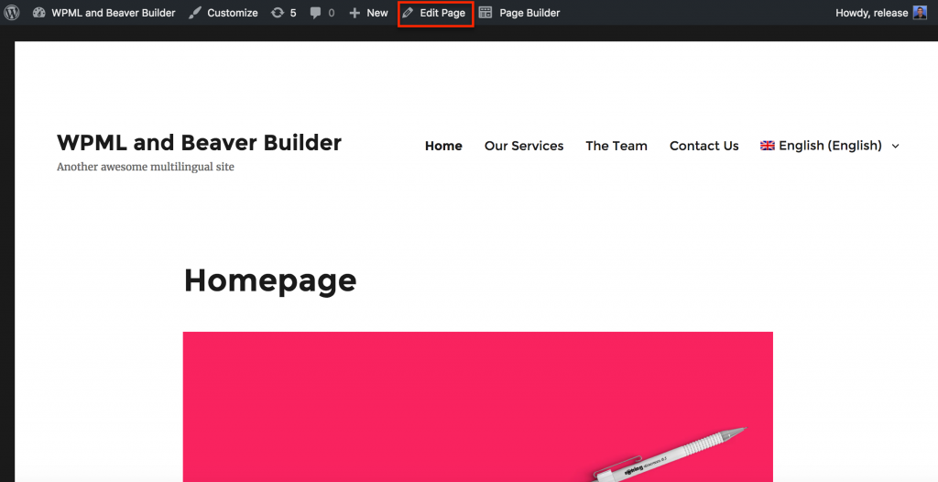Screen dimensions: 938x482
Task: Click the comments bubble icon
Action: click(315, 13)
